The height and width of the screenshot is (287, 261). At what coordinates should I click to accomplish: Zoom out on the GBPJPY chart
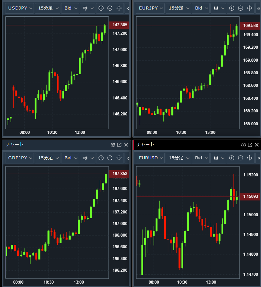tap(110, 158)
